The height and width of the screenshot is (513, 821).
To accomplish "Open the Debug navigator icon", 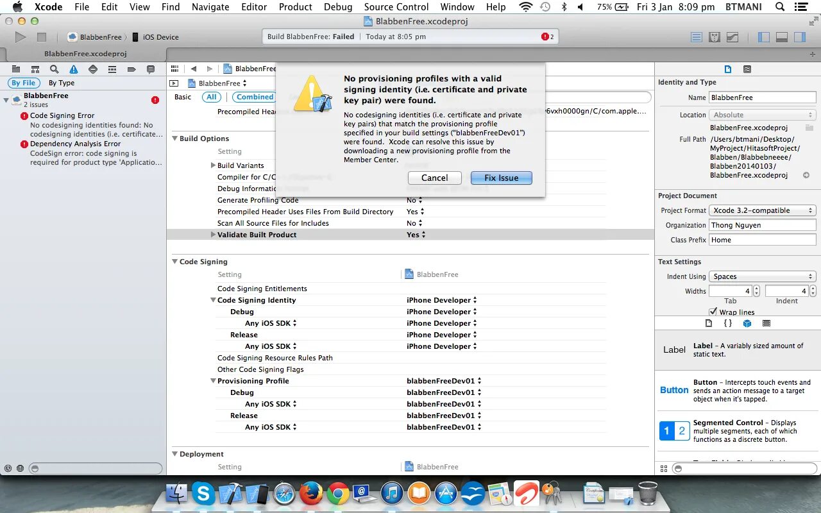I will coord(112,69).
